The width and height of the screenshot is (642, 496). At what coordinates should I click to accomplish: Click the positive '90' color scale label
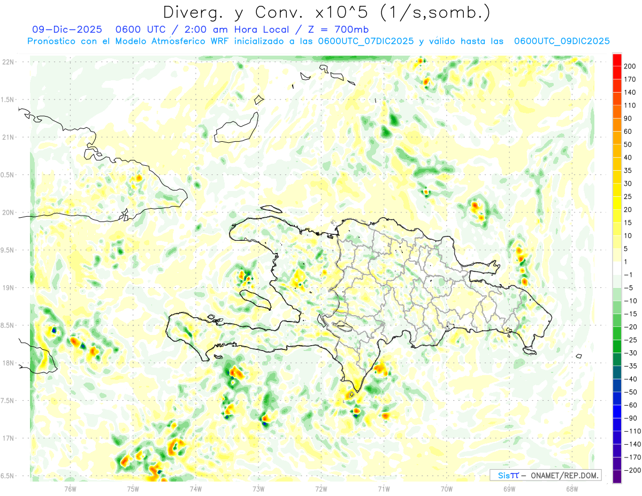[x=629, y=119]
